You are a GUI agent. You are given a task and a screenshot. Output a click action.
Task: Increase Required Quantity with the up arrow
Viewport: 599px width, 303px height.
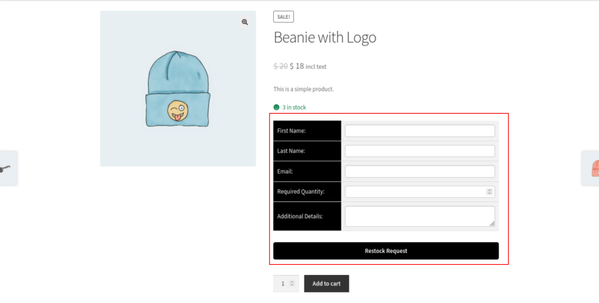click(489, 190)
